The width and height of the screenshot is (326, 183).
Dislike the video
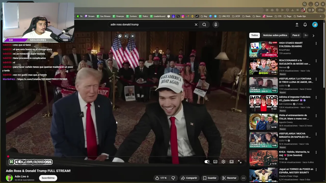[x=173, y=178]
